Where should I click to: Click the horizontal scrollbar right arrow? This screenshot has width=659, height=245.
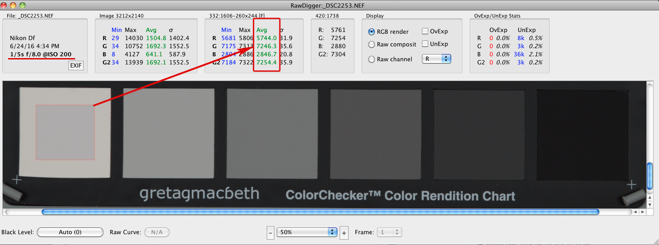click(643, 212)
